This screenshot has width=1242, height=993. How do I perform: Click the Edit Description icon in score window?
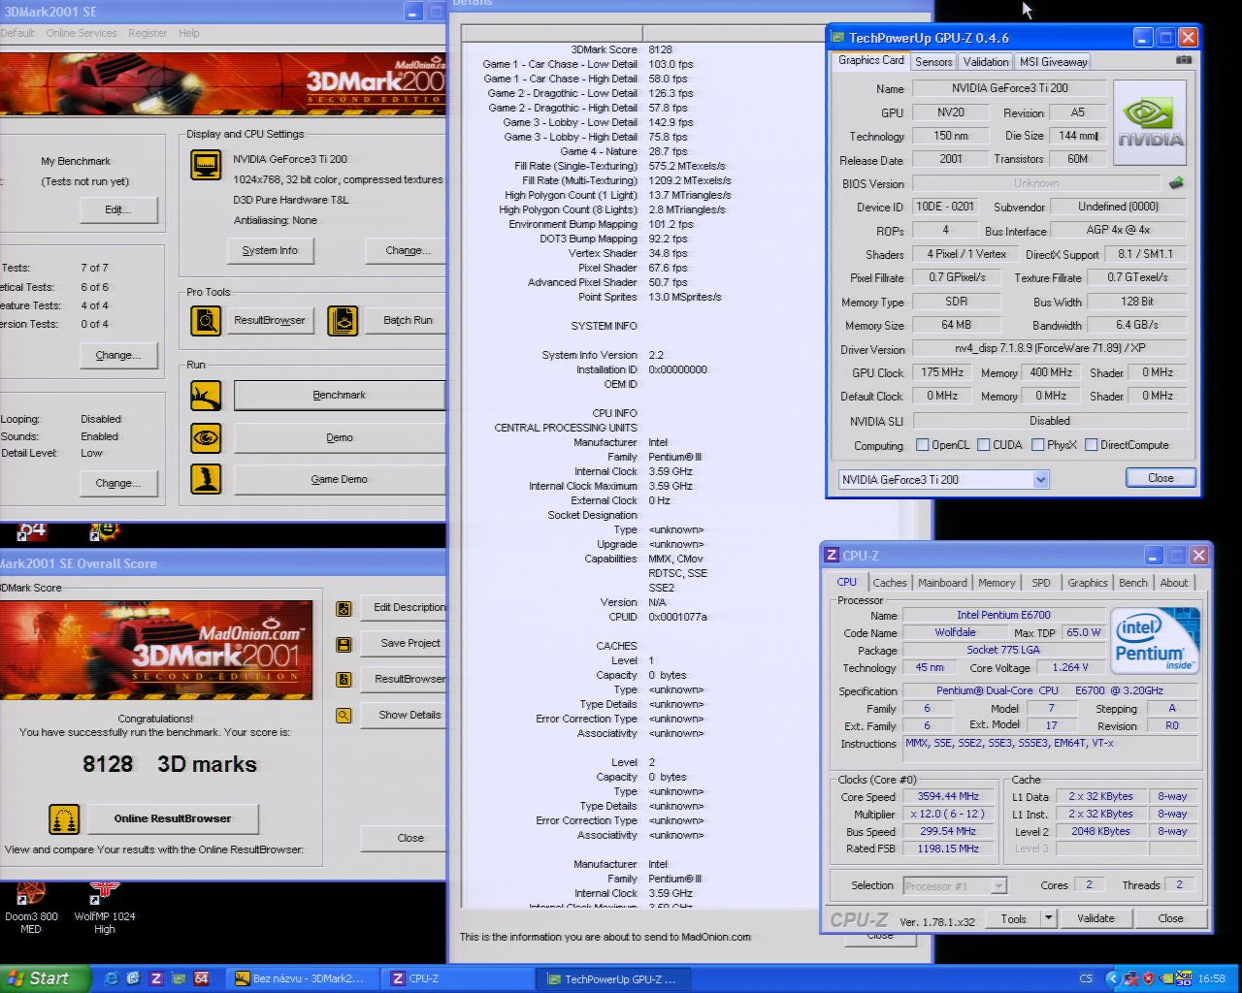(x=343, y=608)
